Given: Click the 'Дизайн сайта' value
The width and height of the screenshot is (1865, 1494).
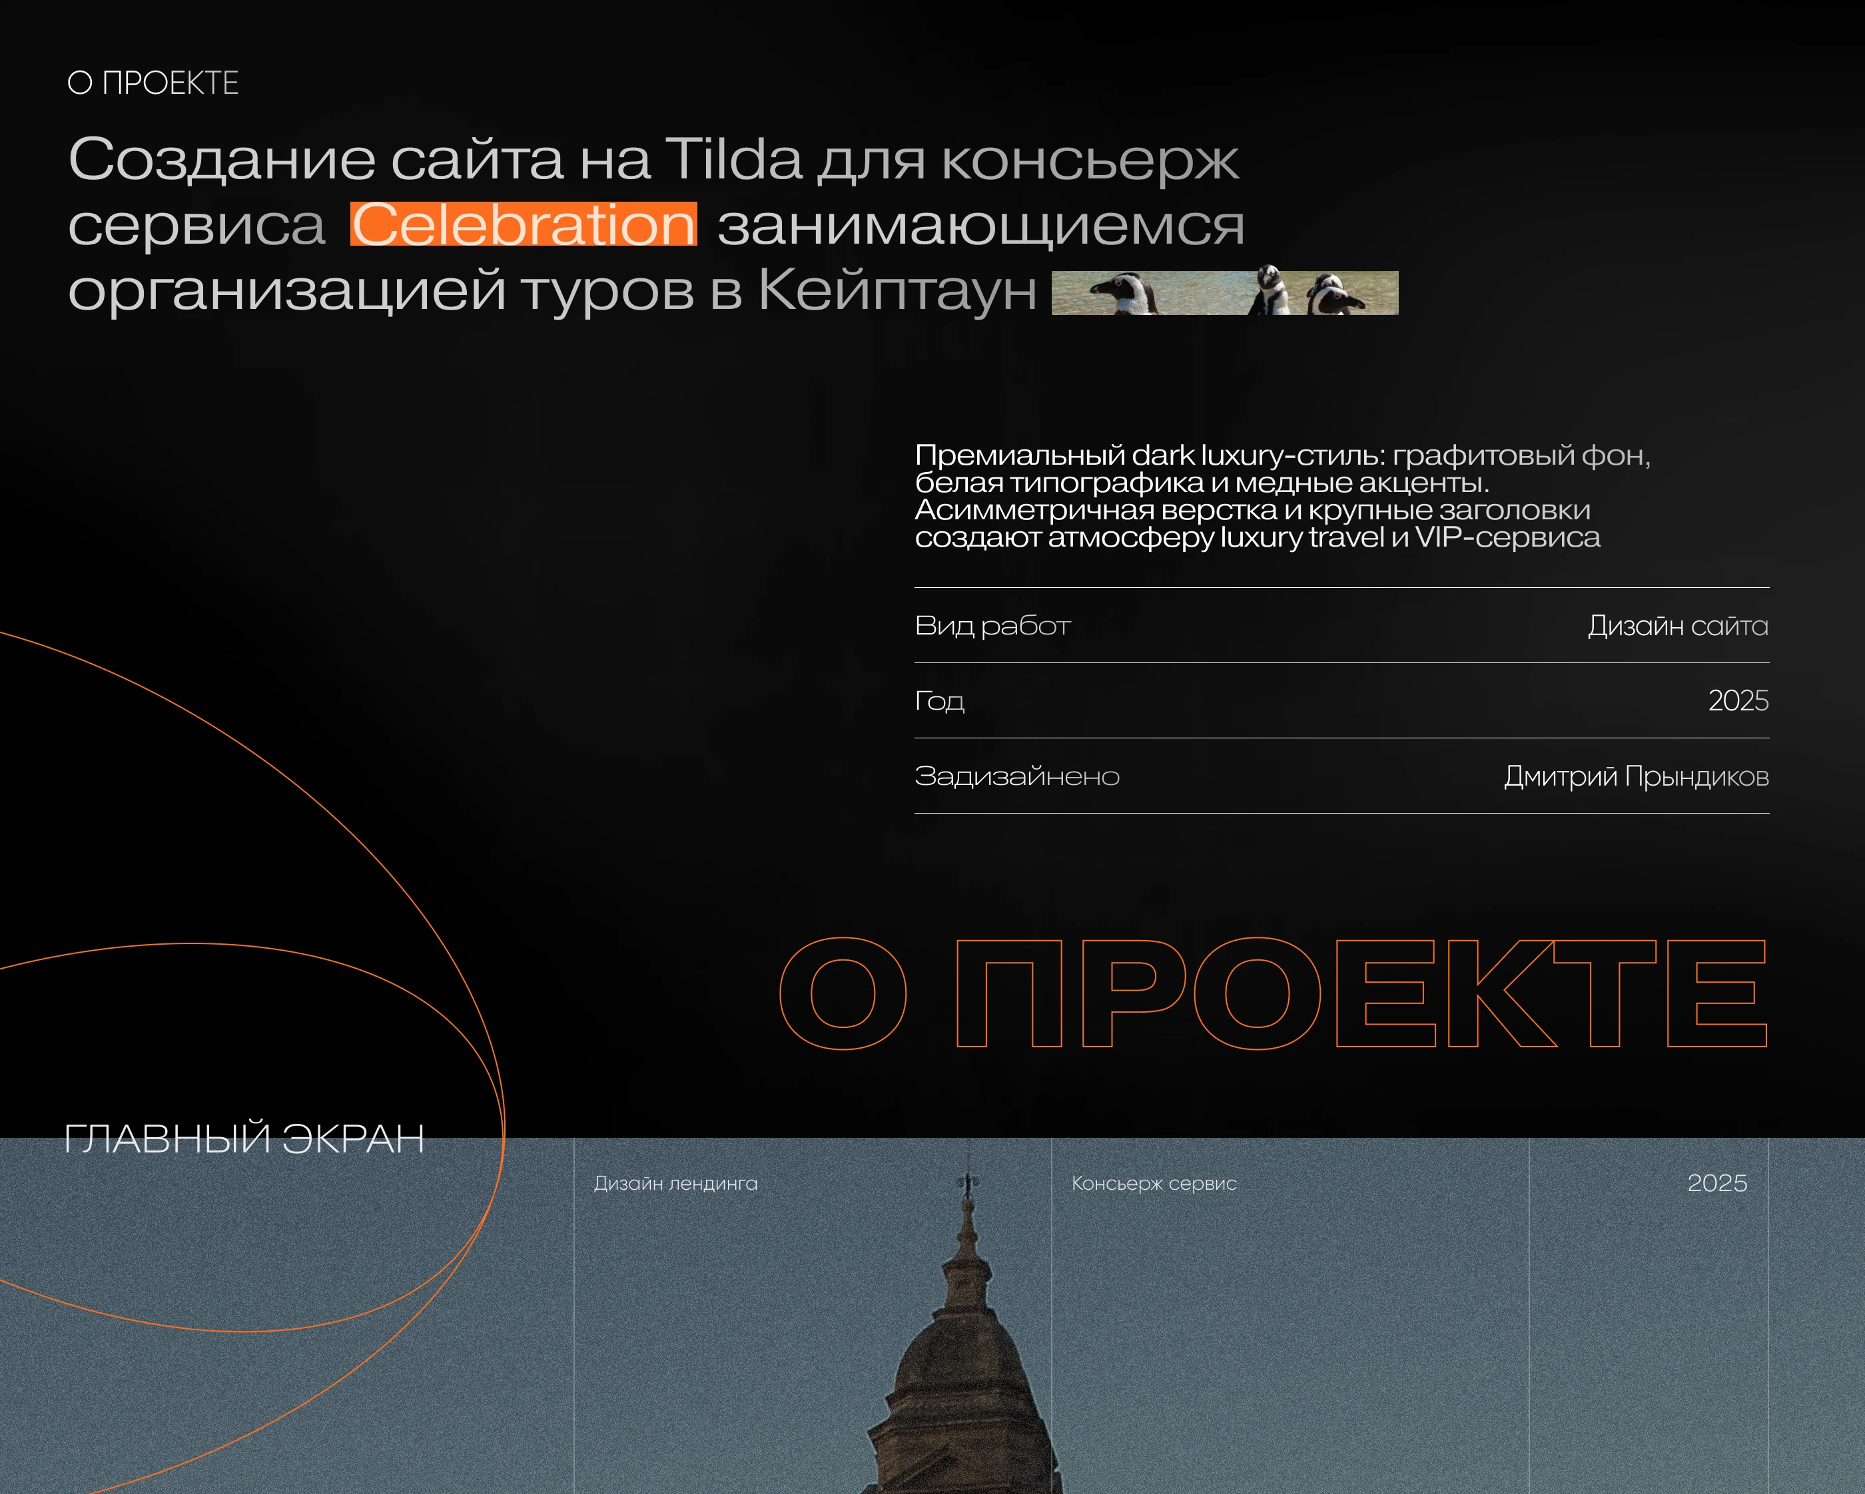Looking at the screenshot, I should tap(1678, 626).
